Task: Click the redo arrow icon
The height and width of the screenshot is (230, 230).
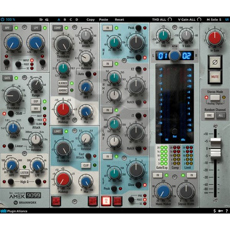Action: (47, 20)
